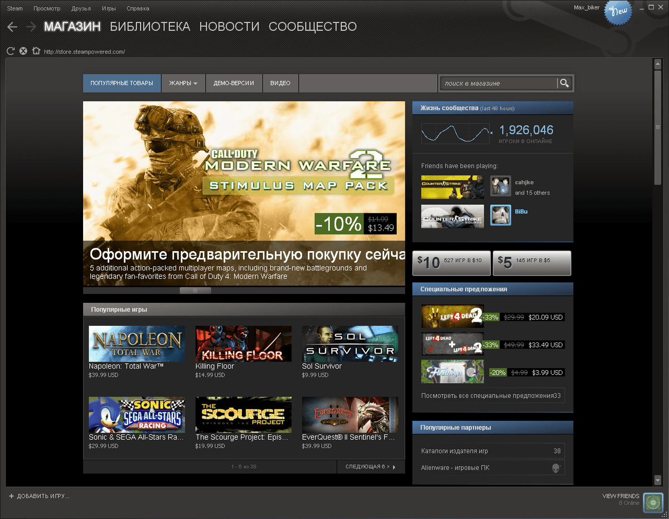Screen dimensions: 669x519
Task: Open Modern Warfare 2 Stimulus banner
Action: (x=244, y=194)
